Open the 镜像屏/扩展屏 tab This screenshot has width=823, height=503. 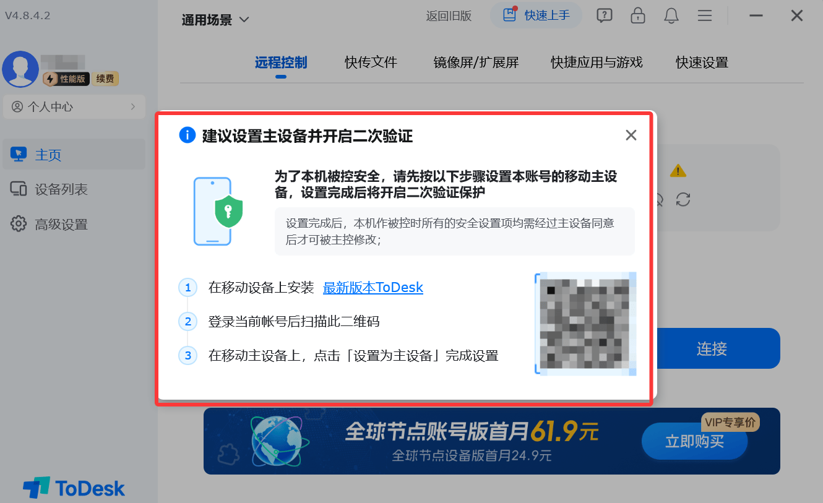[476, 62]
